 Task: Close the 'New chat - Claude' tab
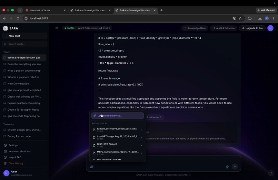click(64, 10)
